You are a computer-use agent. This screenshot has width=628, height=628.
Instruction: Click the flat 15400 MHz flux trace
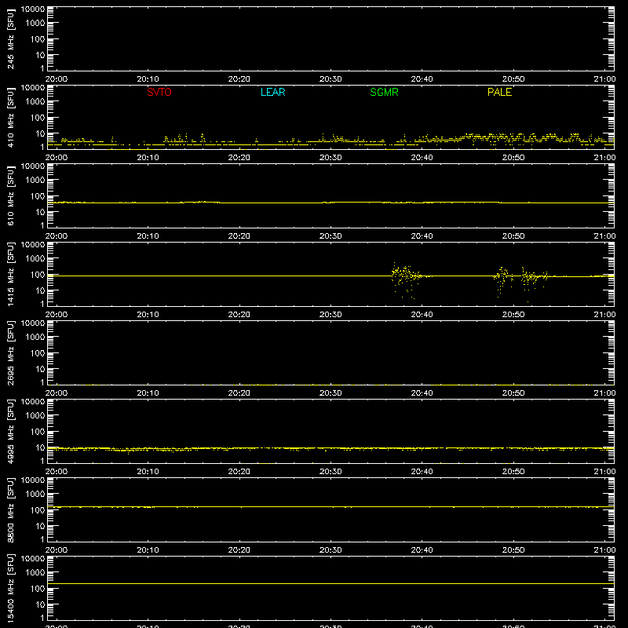click(x=330, y=583)
